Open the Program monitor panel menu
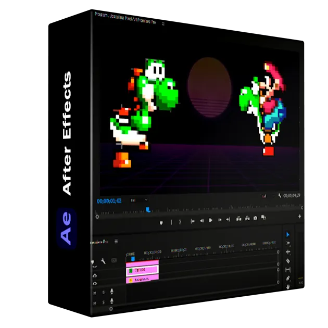Viewport: 328px width, 328px height. pyautogui.click(x=163, y=24)
